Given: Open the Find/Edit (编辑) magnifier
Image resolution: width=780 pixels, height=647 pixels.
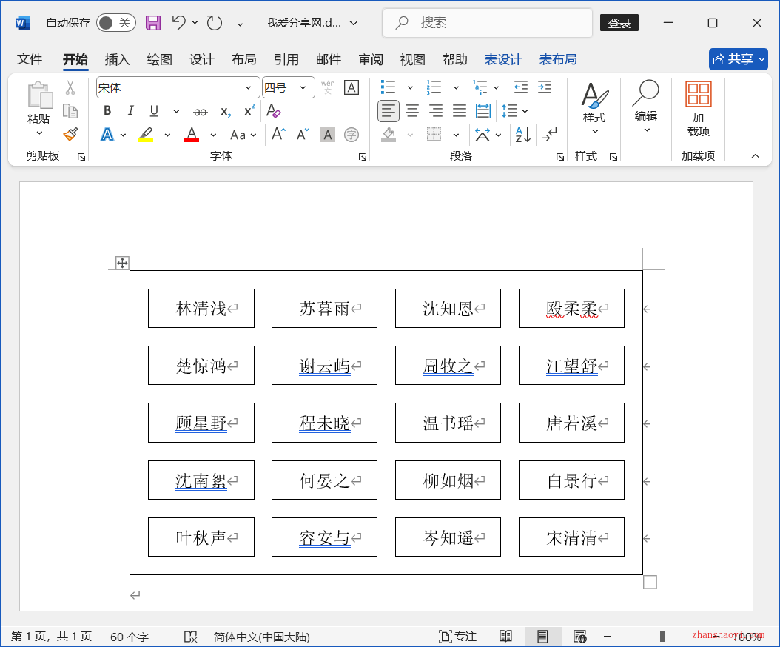Looking at the screenshot, I should pyautogui.click(x=646, y=107).
